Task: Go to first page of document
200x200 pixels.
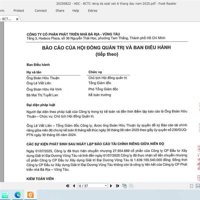Action: coord(68,186)
